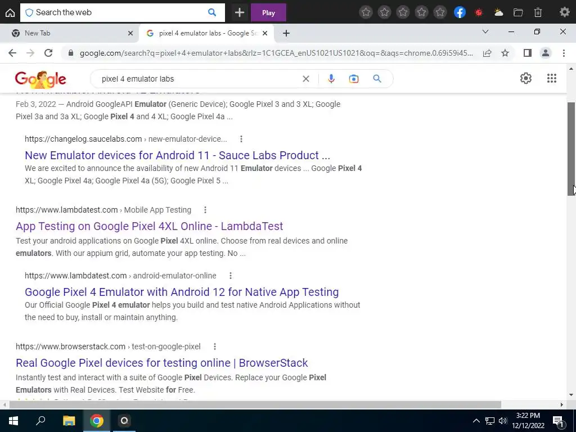Image resolution: width=576 pixels, height=432 pixels.
Task: Search by image with camera icon
Action: coord(353,79)
